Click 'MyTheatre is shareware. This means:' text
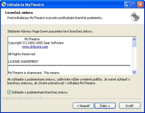Viewport: 145px width, 113px height. click(34, 73)
